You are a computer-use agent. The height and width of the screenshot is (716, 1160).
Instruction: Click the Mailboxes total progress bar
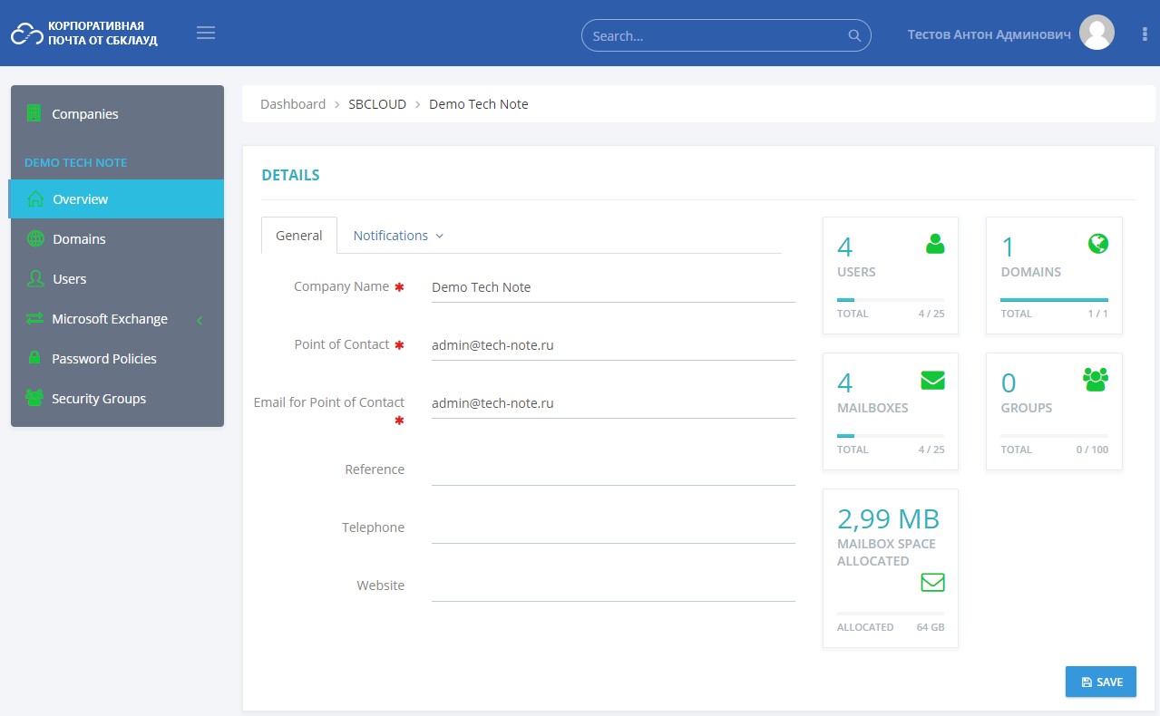(891, 435)
